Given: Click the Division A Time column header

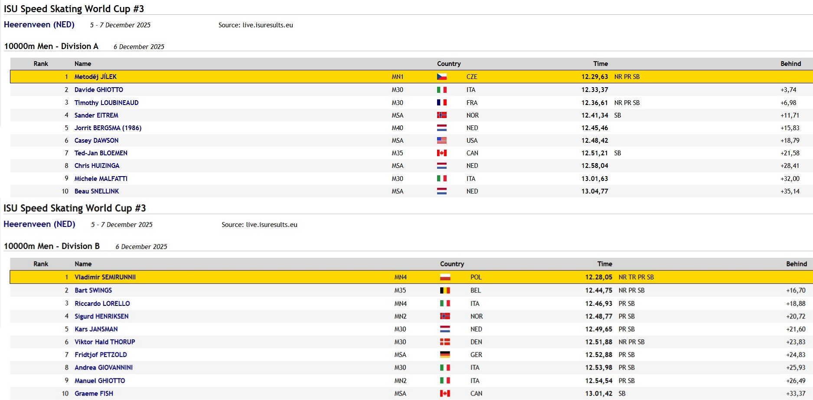Looking at the screenshot, I should [601, 64].
